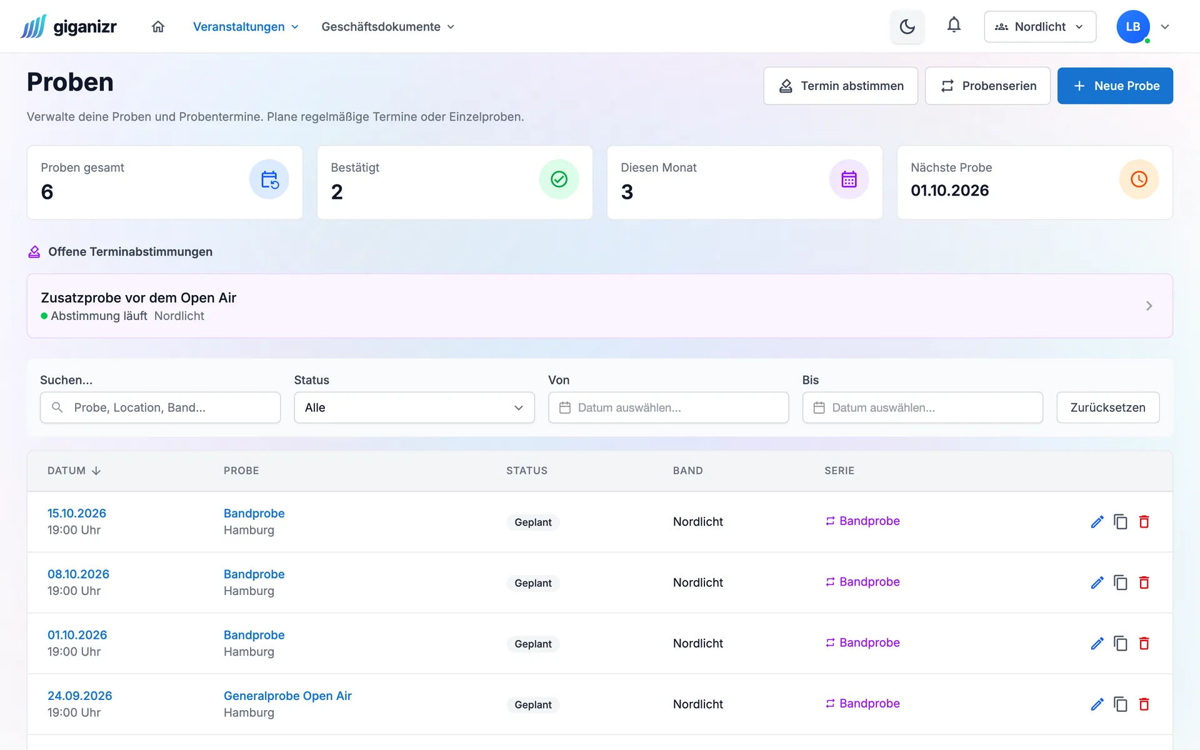This screenshot has width=1200, height=750.
Task: Edit the Generalprobe Open Air rehearsal
Action: tap(1097, 704)
